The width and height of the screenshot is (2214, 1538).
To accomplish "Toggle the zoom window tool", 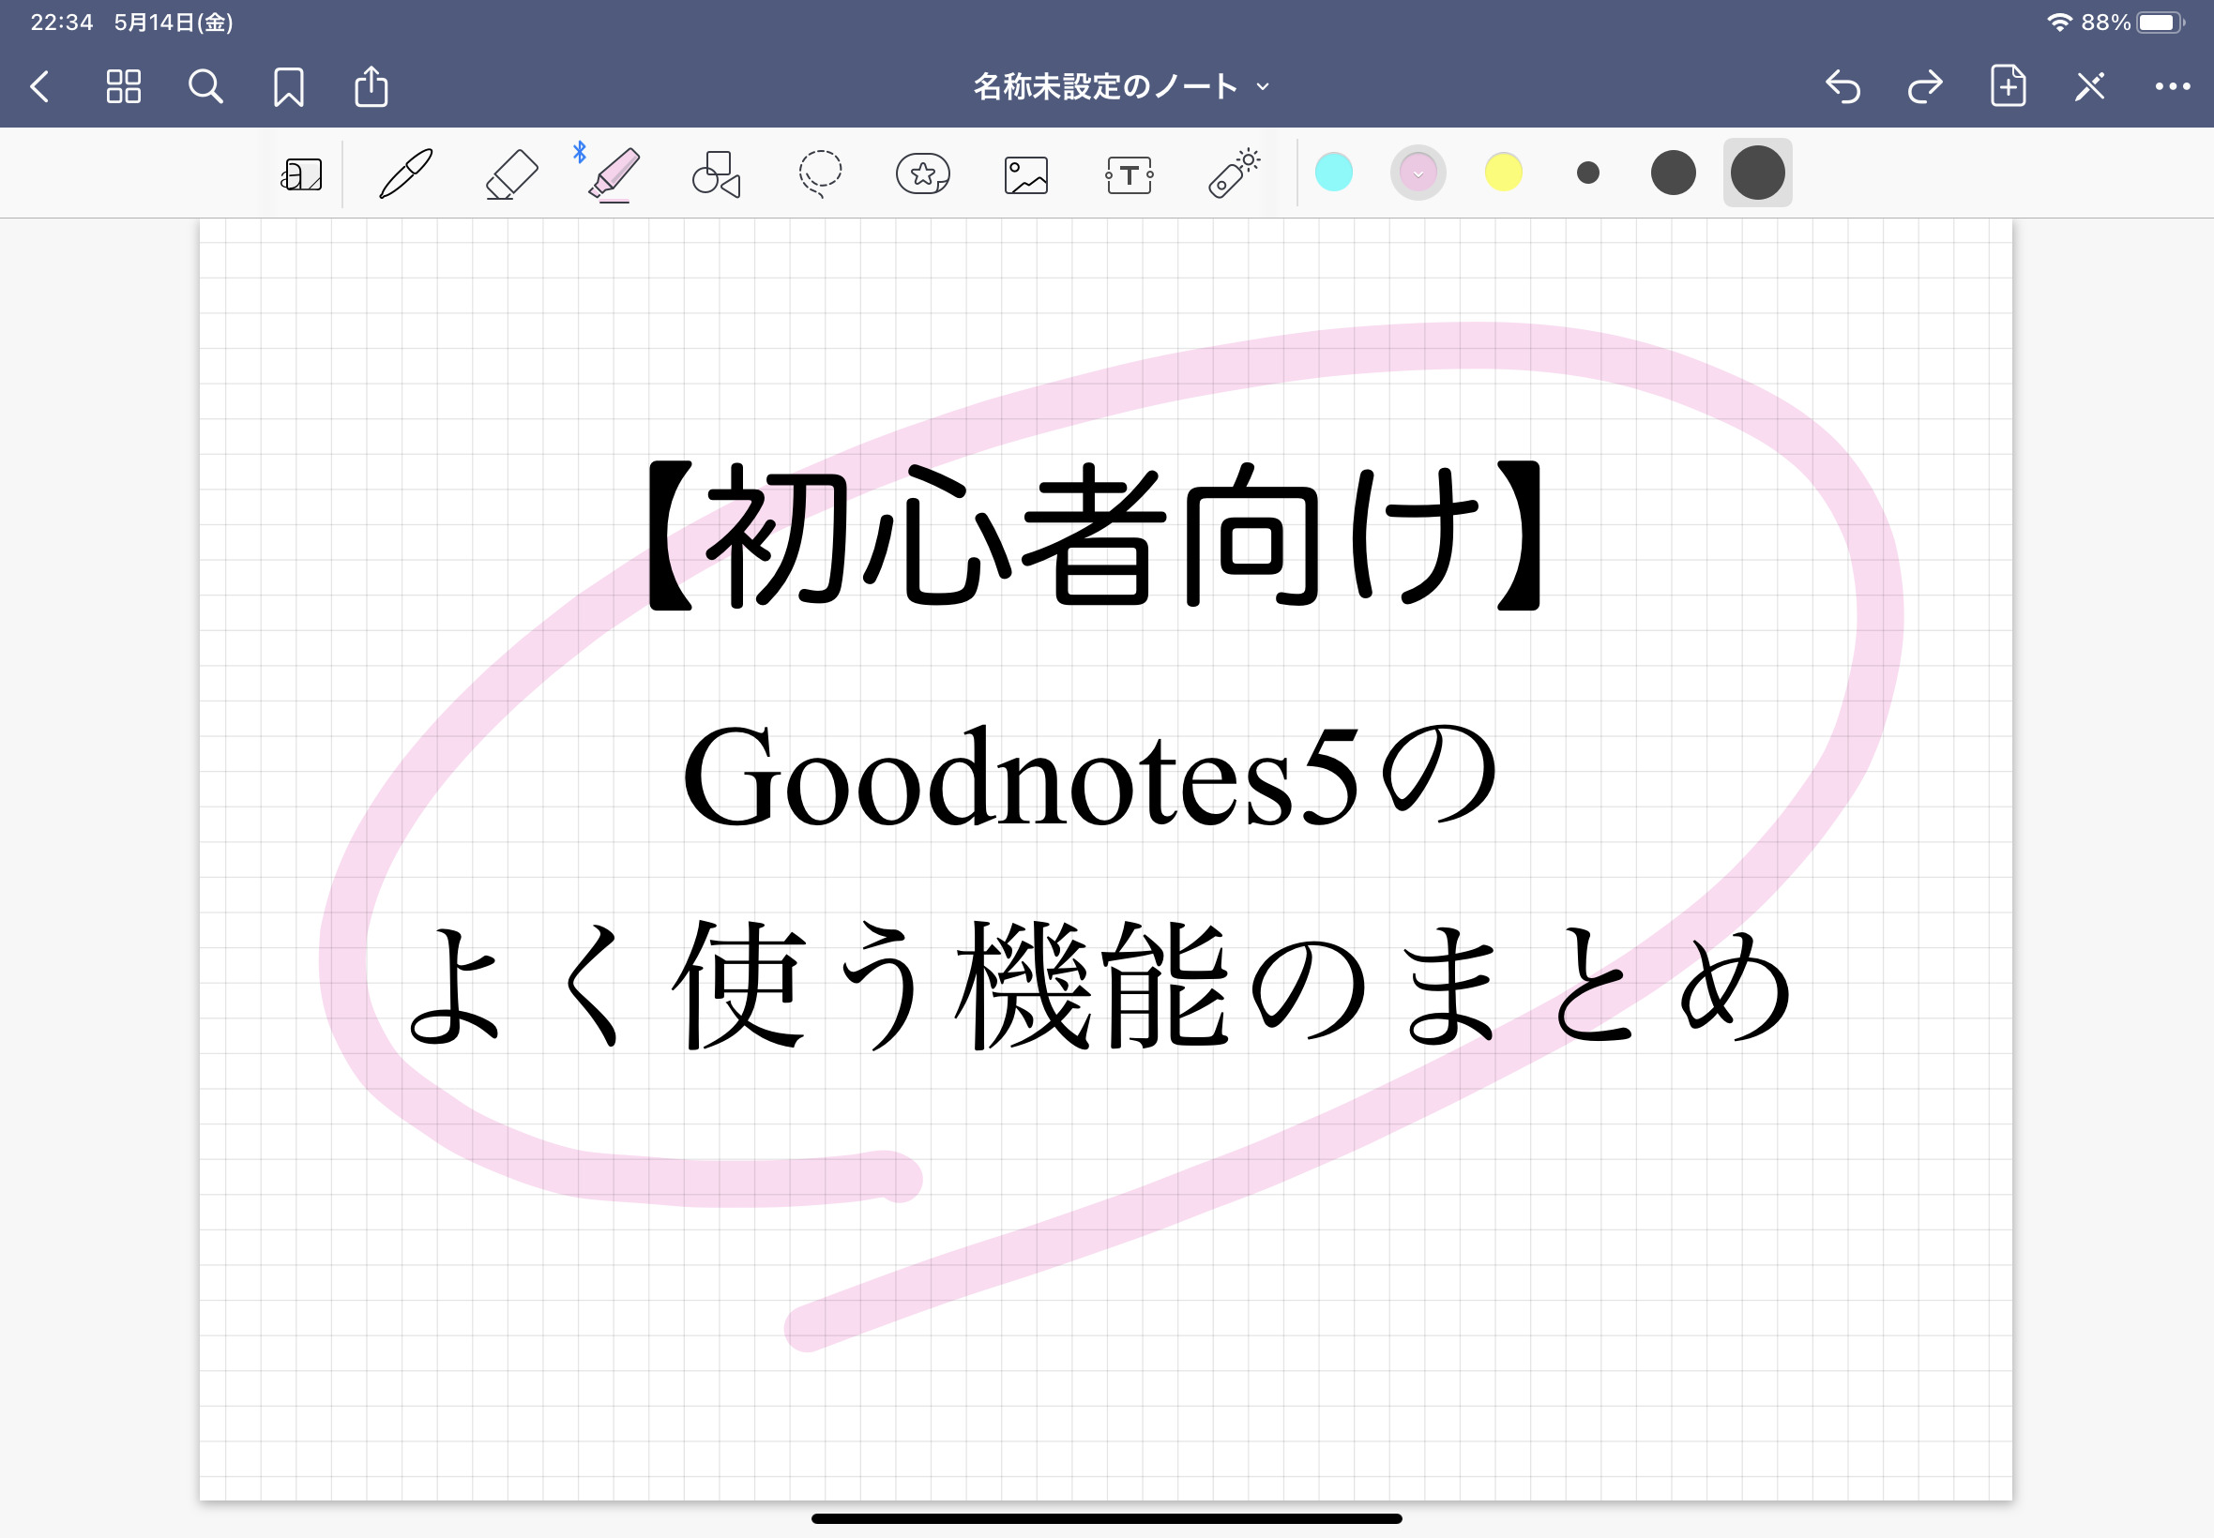I will pos(302,174).
